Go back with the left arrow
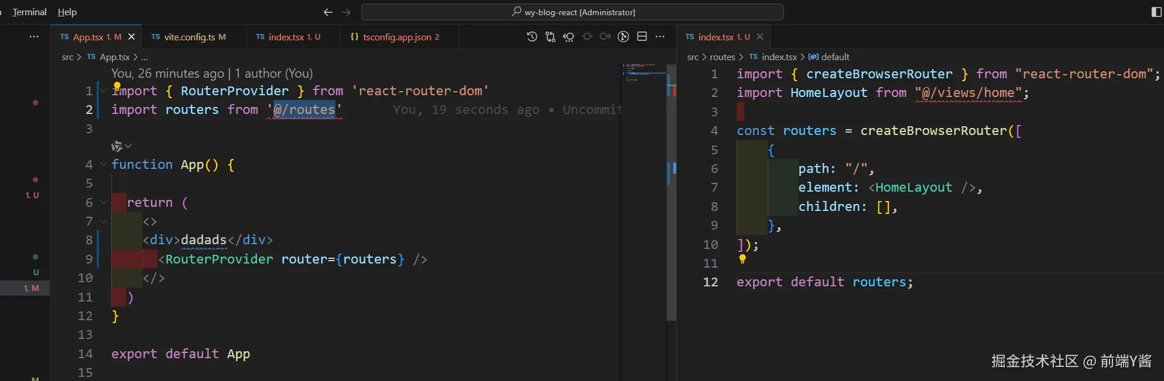Screen dimensions: 1164x381 click(328, 12)
